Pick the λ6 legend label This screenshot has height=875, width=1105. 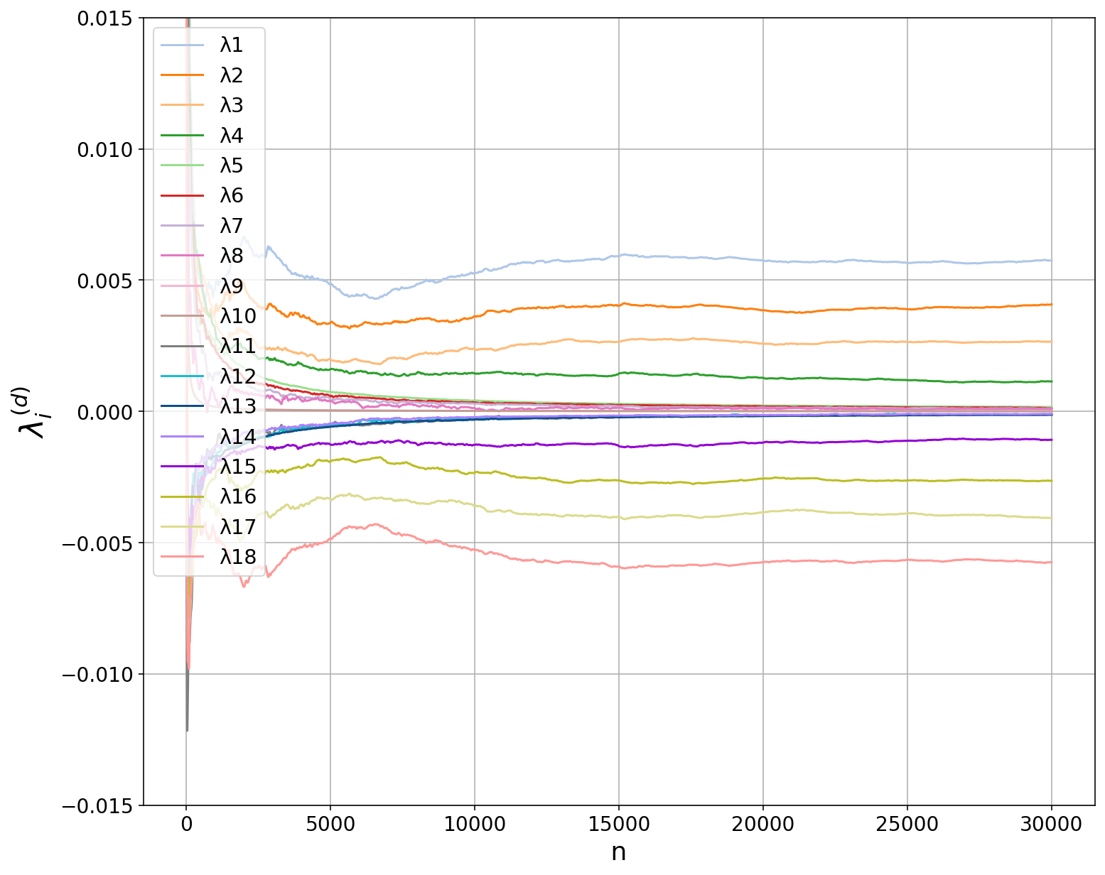click(x=232, y=195)
